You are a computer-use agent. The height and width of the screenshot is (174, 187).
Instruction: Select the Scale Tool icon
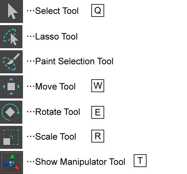click(x=11, y=137)
